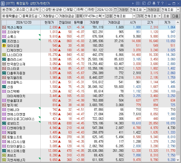Click the 조회 search button
The width and height of the screenshot is (181, 163).
point(166,16)
